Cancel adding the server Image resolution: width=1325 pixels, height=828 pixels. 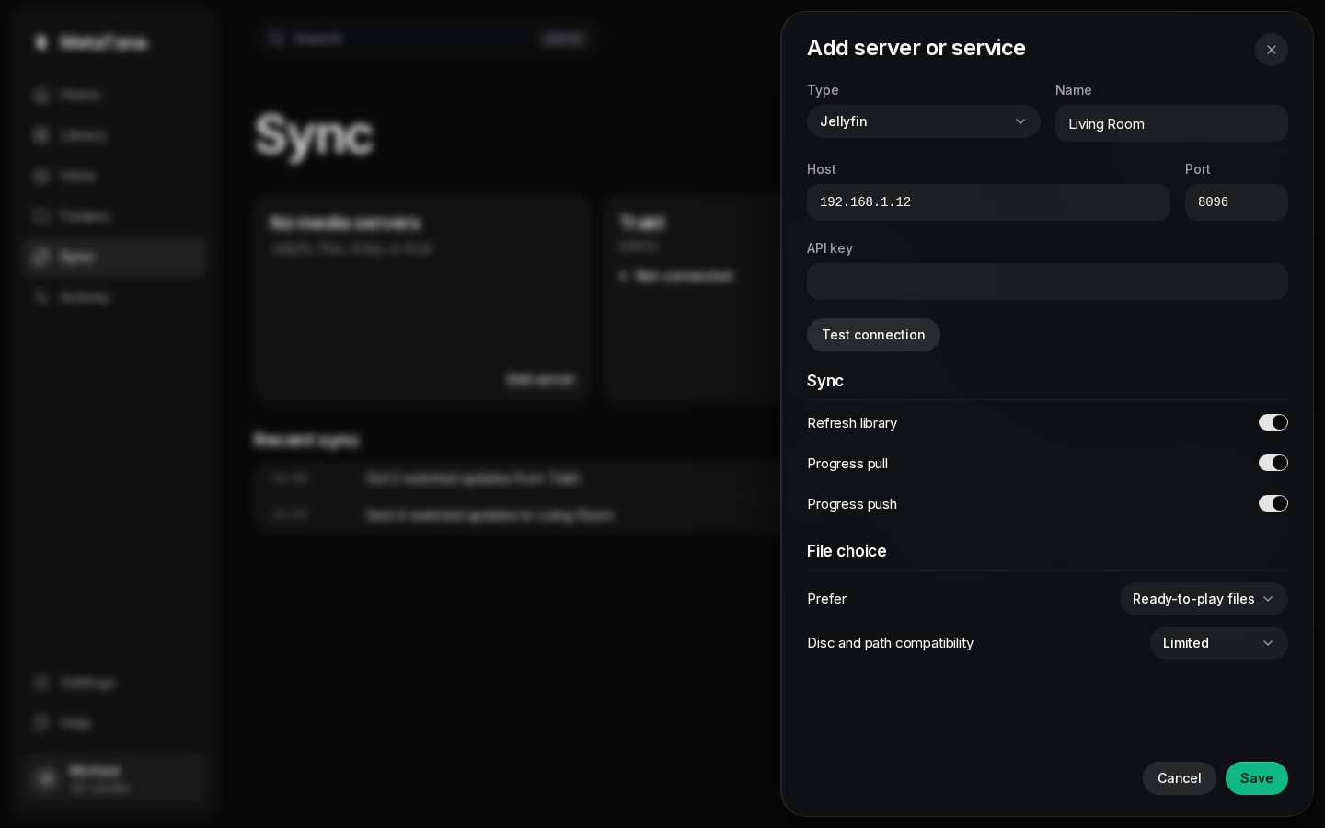(1179, 778)
